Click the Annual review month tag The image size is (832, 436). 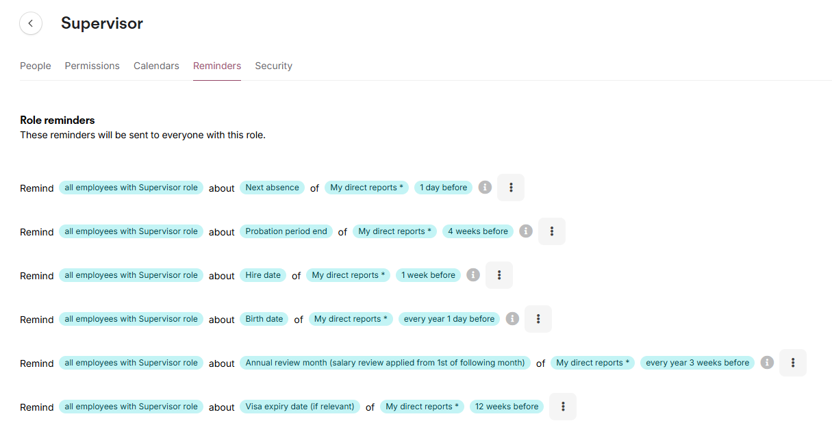pyautogui.click(x=385, y=363)
